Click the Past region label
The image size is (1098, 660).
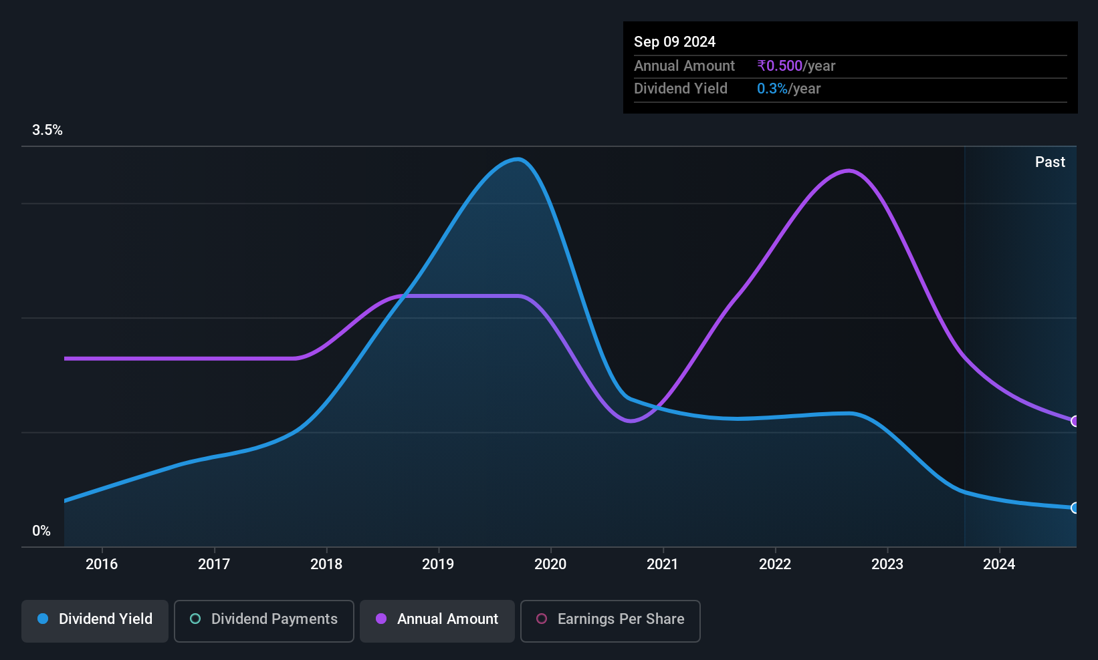click(1050, 162)
